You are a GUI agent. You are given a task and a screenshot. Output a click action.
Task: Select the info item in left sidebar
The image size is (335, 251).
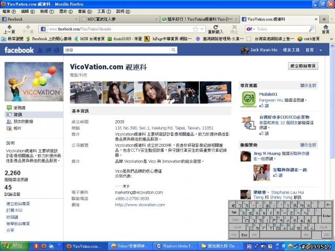tap(34, 115)
